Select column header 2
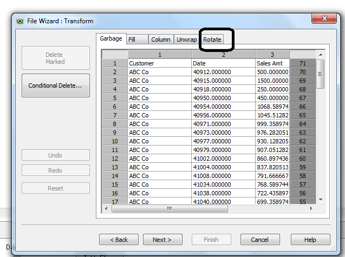The image size is (345, 257). (x=224, y=55)
